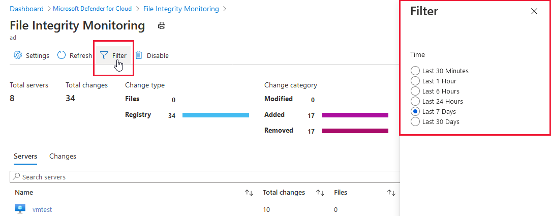This screenshot has width=551, height=216.
Task: Open the Filter funnel icon
Action: pyautogui.click(x=104, y=55)
